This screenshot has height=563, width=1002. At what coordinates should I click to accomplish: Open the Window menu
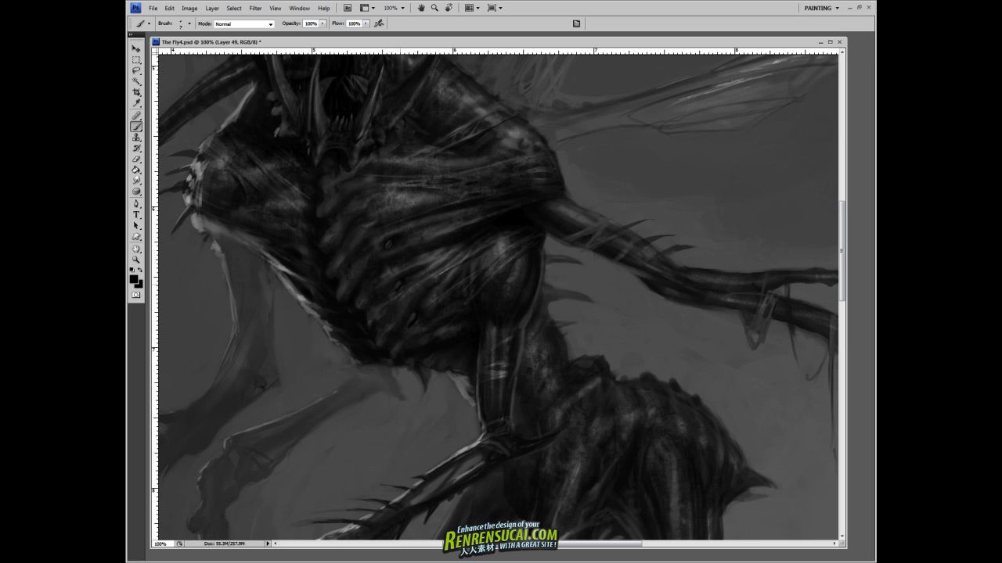pyautogui.click(x=300, y=8)
